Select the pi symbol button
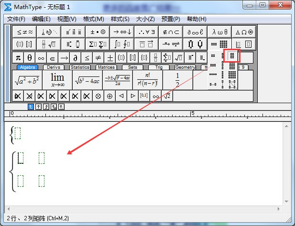 [x=18, y=58]
